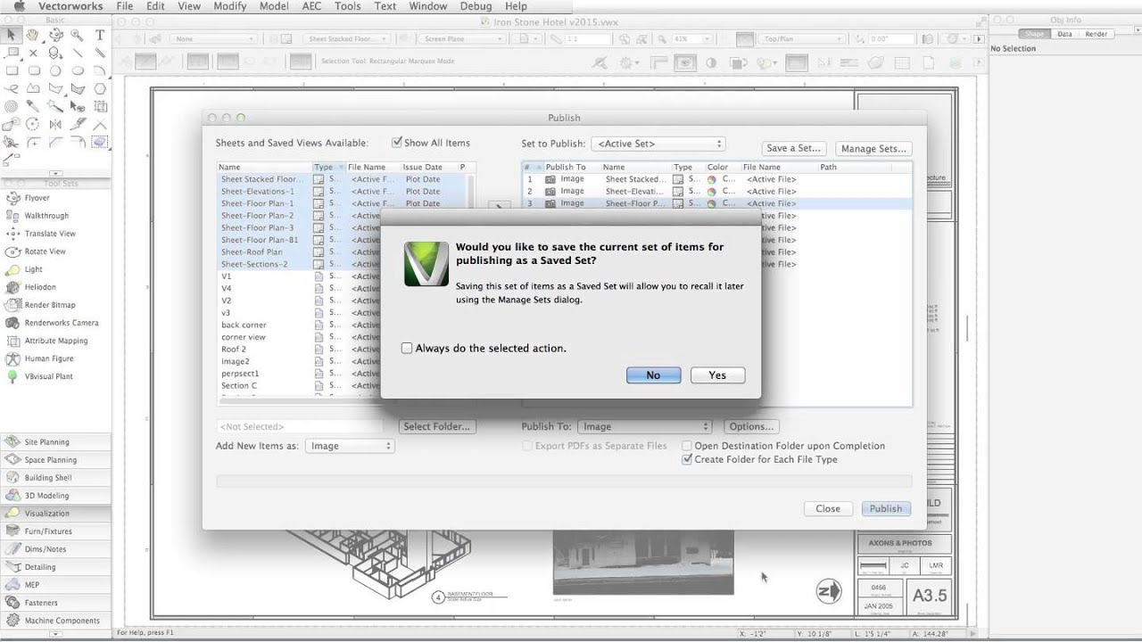This screenshot has width=1142, height=642.
Task: Open the File menu
Action: tap(124, 6)
